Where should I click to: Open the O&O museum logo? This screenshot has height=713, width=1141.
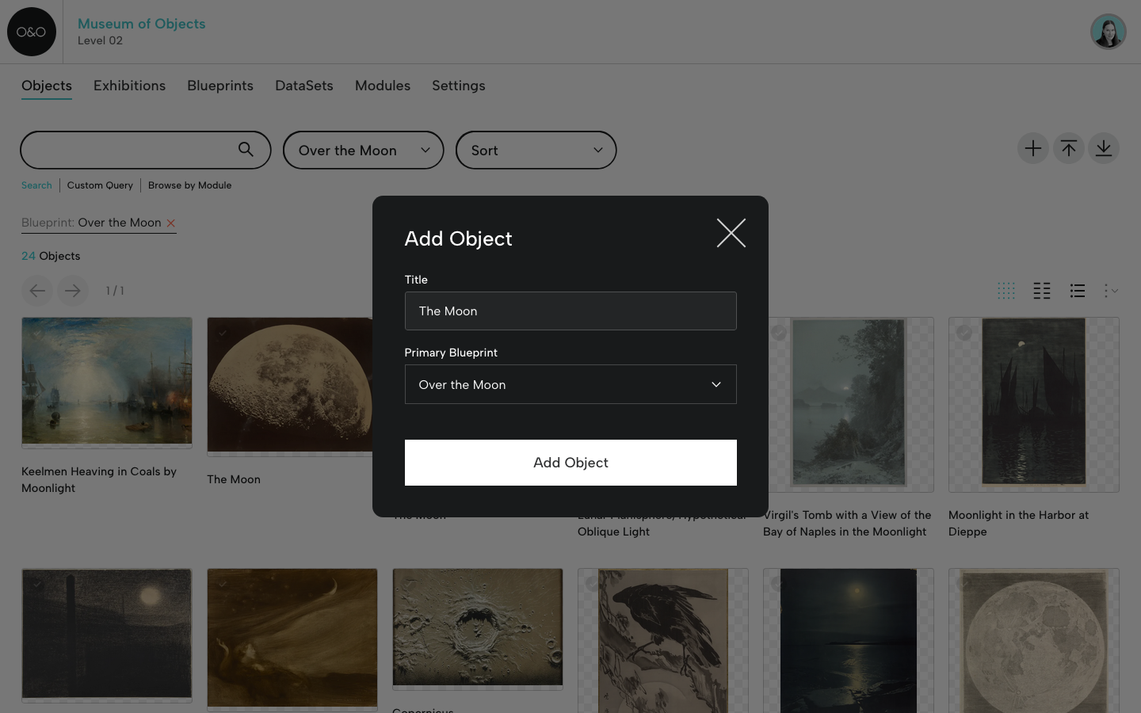coord(32,32)
